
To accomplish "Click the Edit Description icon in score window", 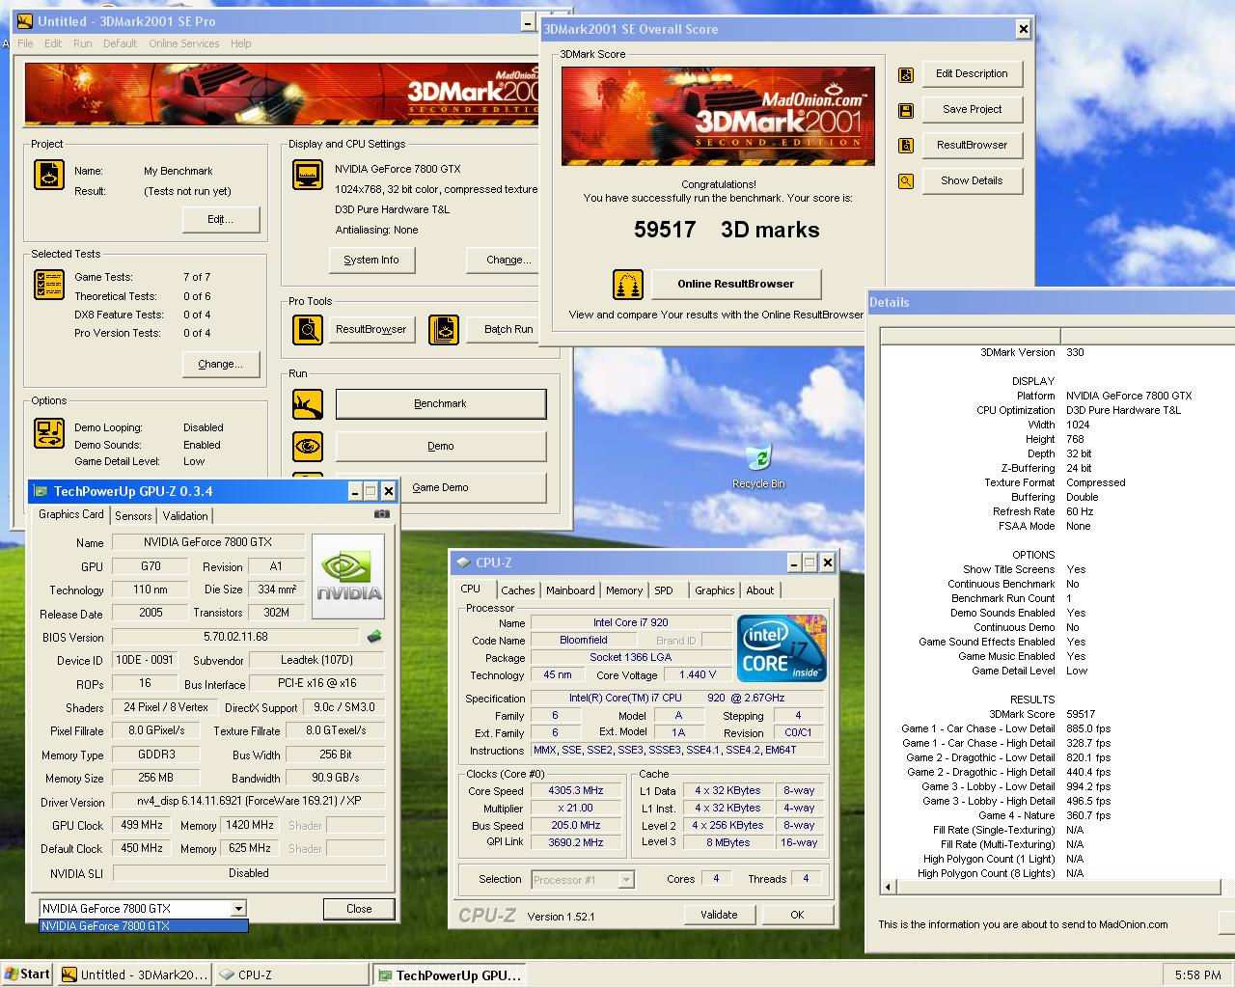I will point(905,74).
